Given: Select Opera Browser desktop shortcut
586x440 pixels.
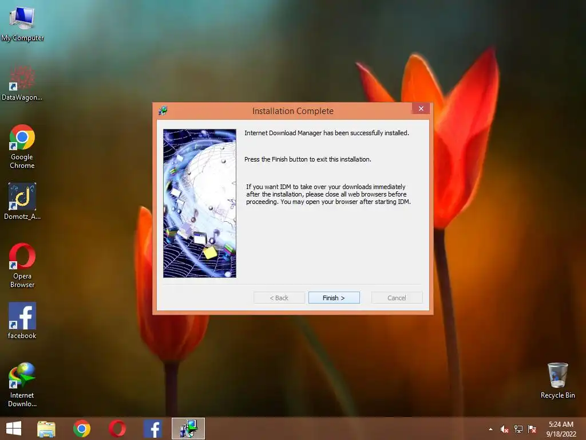Looking at the screenshot, I should pos(22,266).
